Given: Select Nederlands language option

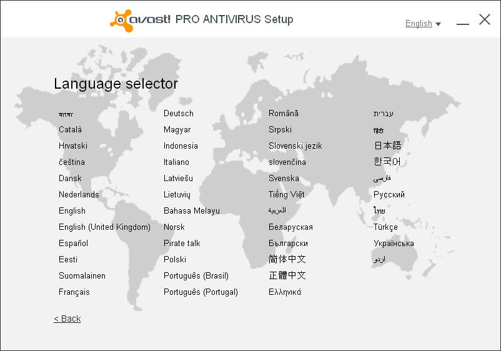Looking at the screenshot, I should pos(79,194).
